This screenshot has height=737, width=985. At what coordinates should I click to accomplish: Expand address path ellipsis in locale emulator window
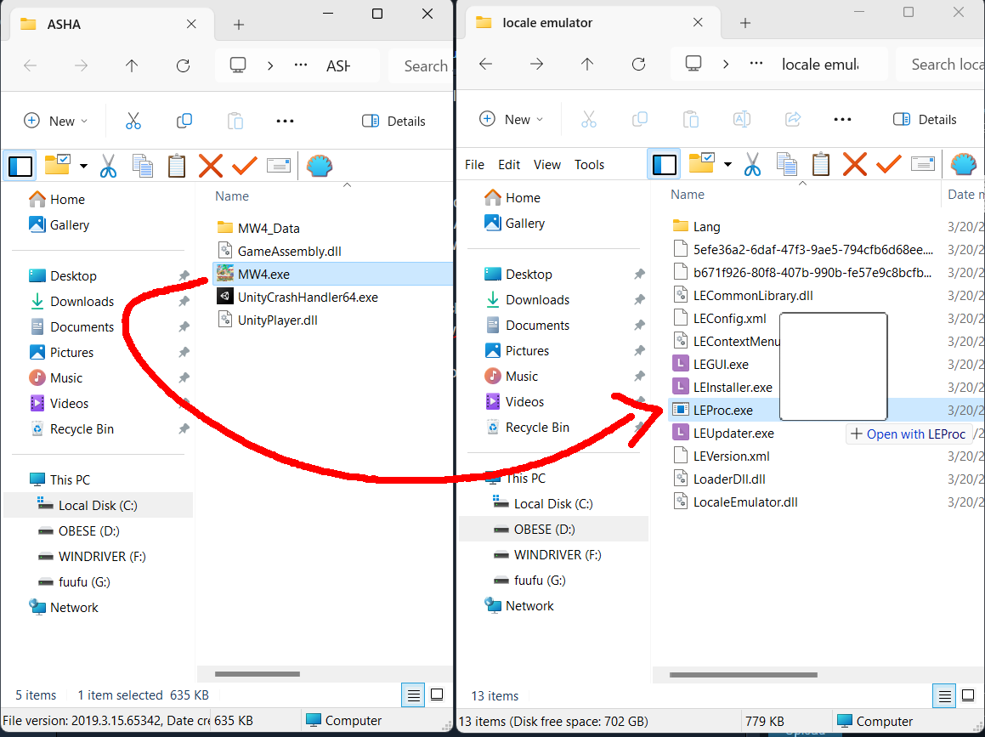756,64
